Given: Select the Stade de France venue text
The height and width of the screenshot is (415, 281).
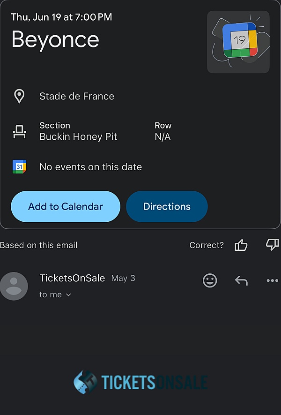Looking at the screenshot, I should tap(77, 96).
